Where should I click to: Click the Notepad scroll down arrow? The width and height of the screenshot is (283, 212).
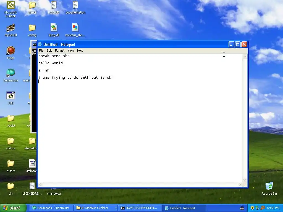(245, 180)
